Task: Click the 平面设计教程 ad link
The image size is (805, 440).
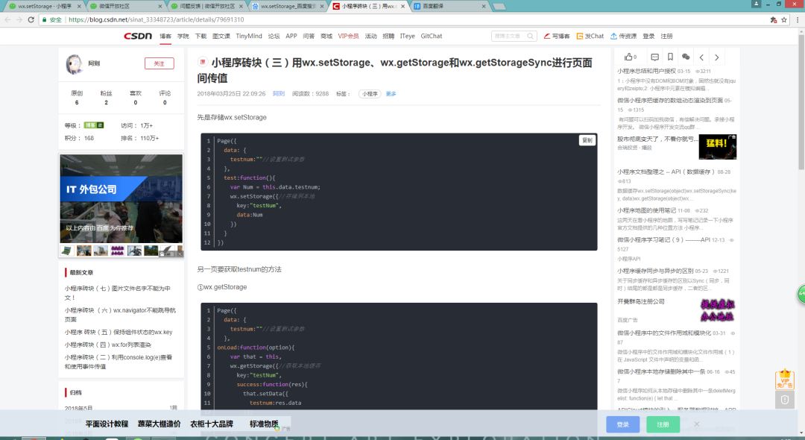Action: pyautogui.click(x=107, y=424)
